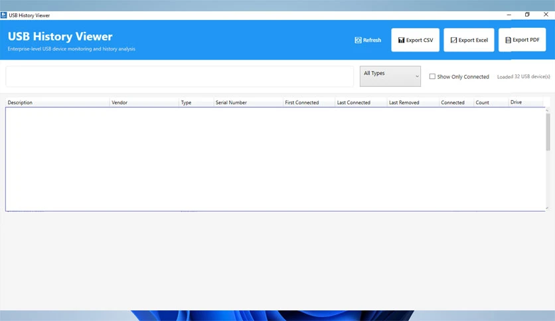555x321 pixels.
Task: Click the vertical scrollbar thumb in device list
Action: [548, 132]
